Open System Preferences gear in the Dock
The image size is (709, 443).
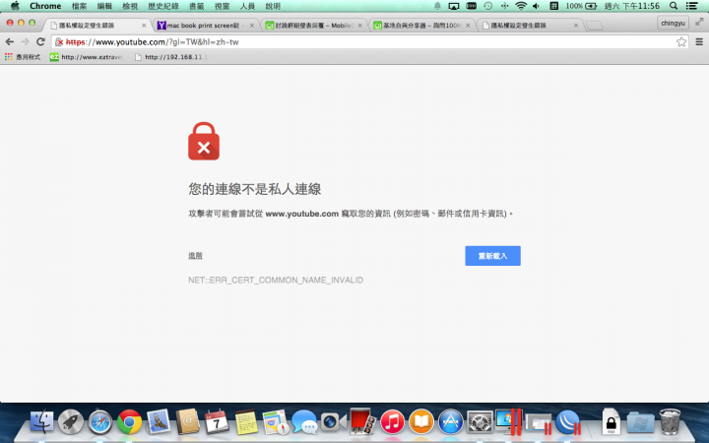coord(480,422)
